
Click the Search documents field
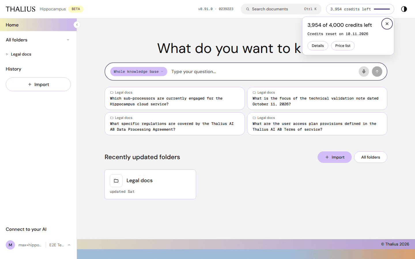point(281,9)
